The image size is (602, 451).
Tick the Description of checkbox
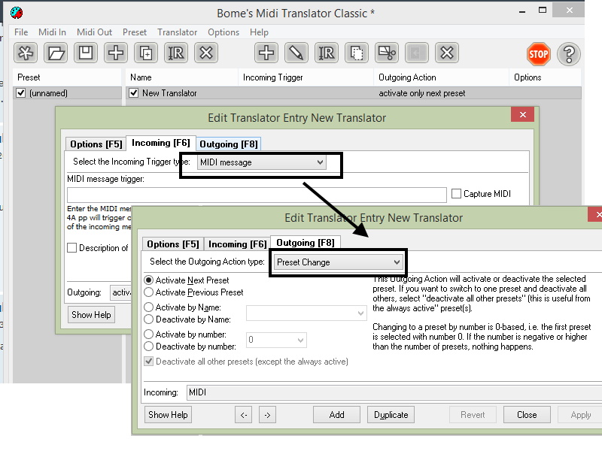(71, 248)
